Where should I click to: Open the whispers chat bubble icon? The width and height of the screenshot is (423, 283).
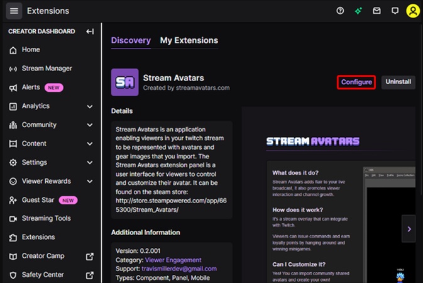pyautogui.click(x=395, y=11)
